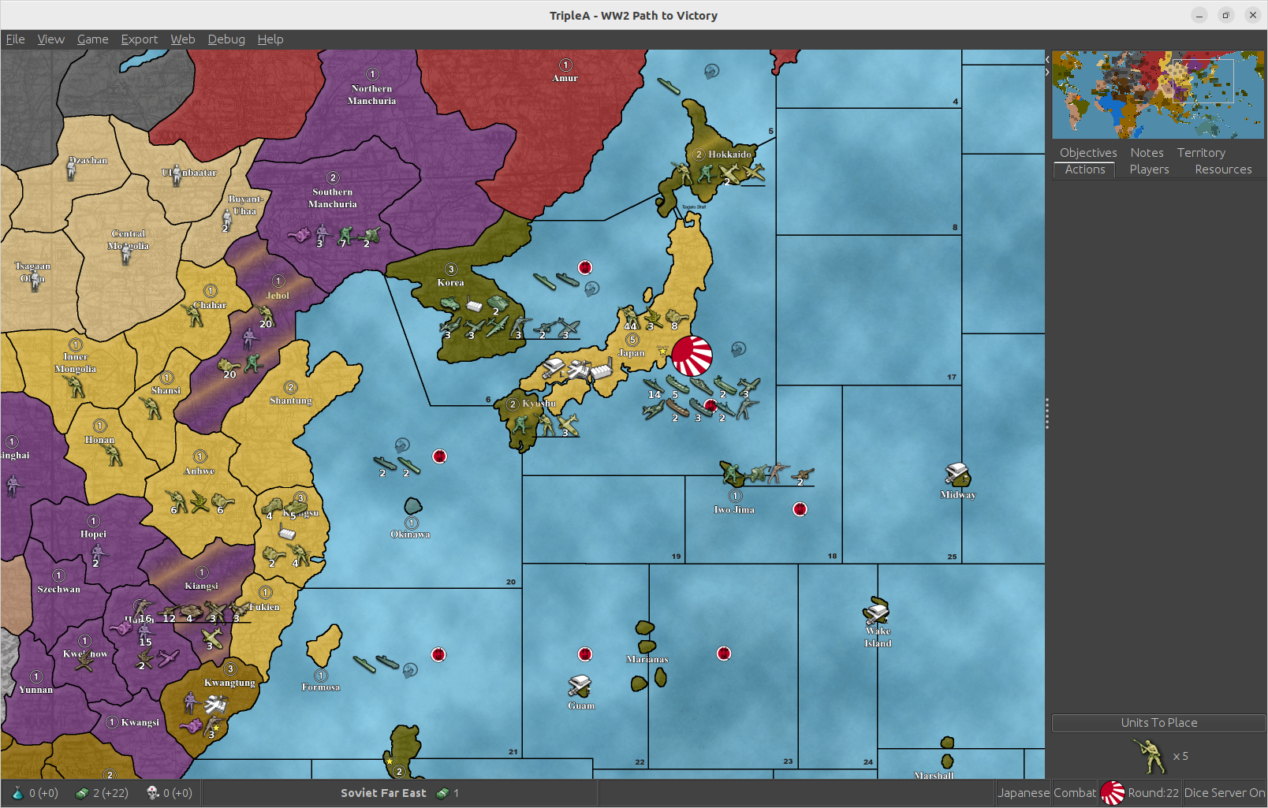Open the View menu

point(50,39)
